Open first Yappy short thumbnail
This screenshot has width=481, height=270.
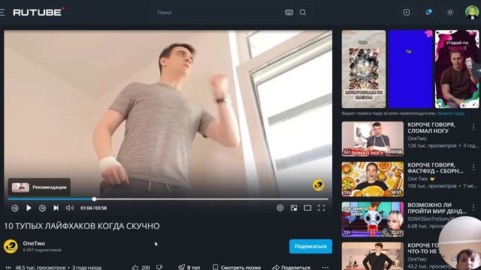coord(364,69)
